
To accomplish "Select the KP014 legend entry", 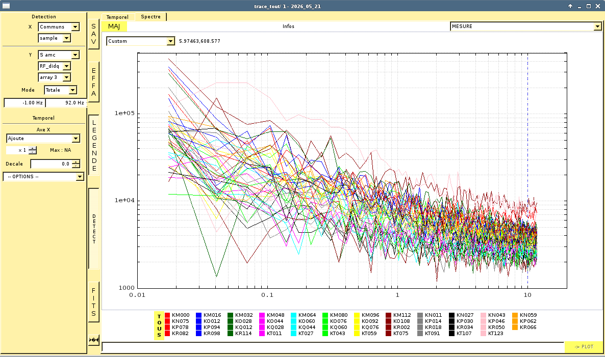I will (x=433, y=321).
